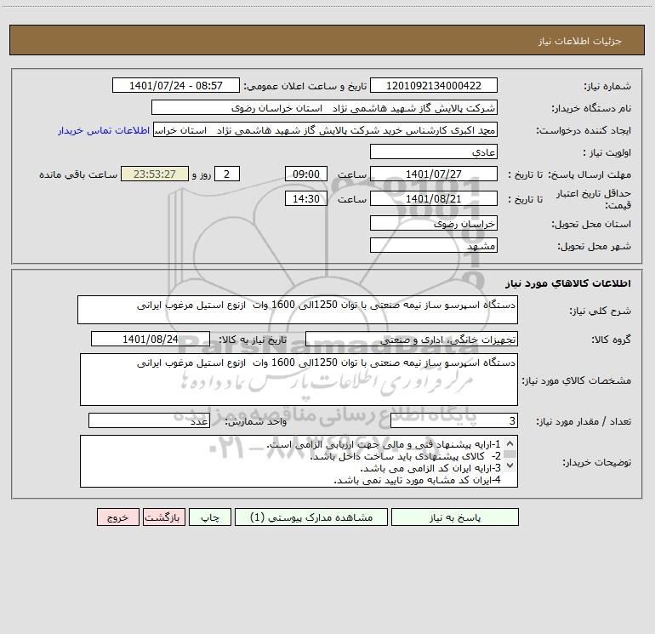The image size is (655, 634).
Task: Click price validity date 1401/08/21
Action: click(x=434, y=198)
